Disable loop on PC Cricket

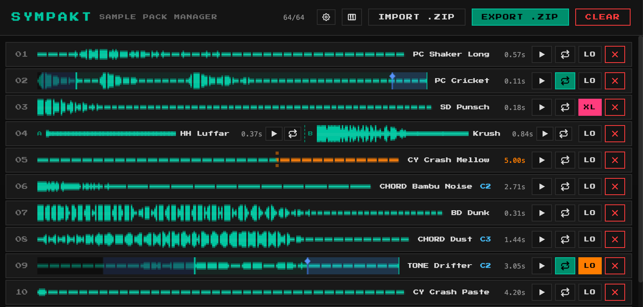coord(565,81)
